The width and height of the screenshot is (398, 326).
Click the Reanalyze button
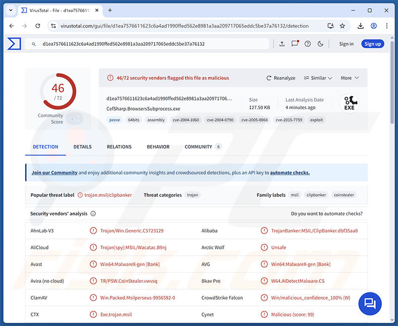tap(281, 78)
